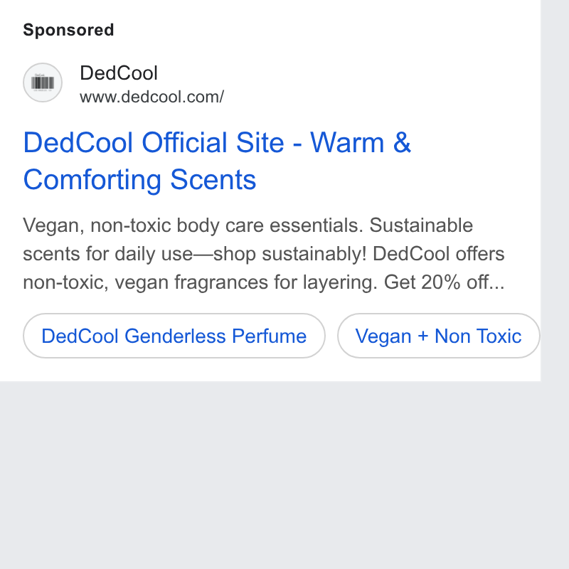Open the DedCool Official Site headline link

point(217,161)
